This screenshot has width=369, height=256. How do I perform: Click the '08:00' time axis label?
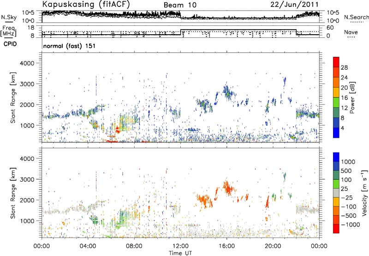pos(134,246)
